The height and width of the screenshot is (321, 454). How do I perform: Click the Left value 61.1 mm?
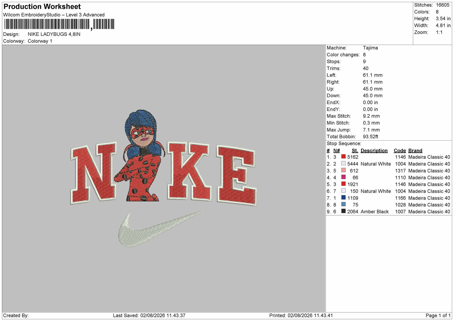pyautogui.click(x=373, y=75)
